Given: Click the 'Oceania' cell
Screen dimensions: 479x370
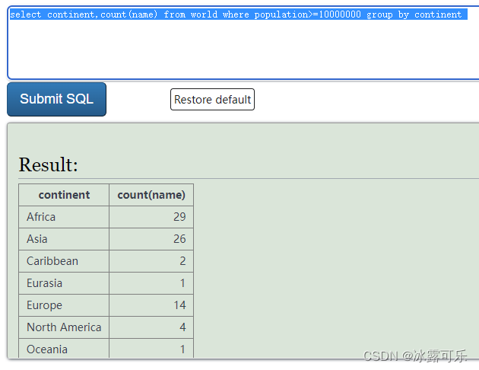Looking at the screenshot, I should [x=64, y=348].
